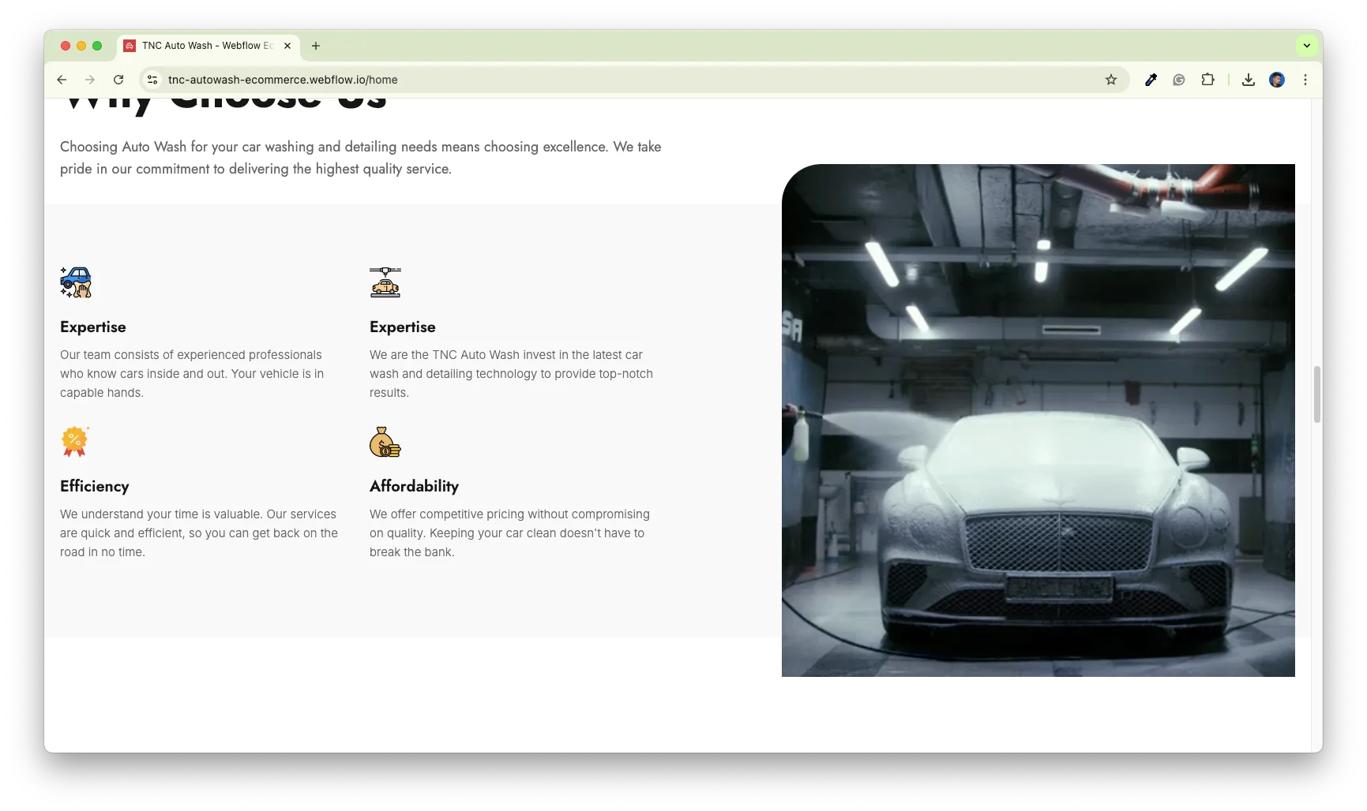Go back to the previous page

coord(62,80)
